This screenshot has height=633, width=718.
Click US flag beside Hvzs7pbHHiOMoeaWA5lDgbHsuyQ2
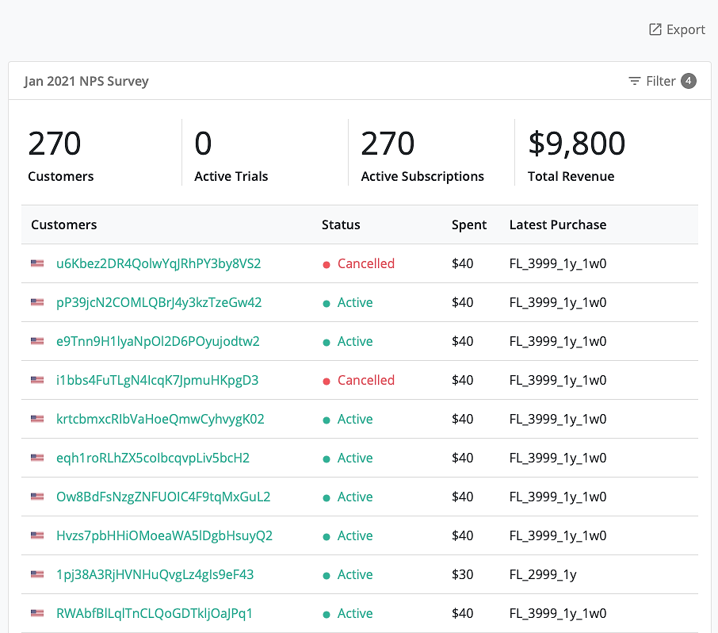tap(37, 535)
